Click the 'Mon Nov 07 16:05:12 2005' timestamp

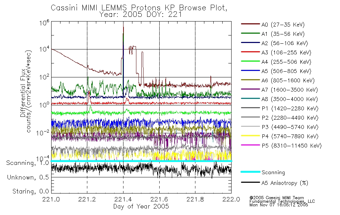[x=279, y=205]
